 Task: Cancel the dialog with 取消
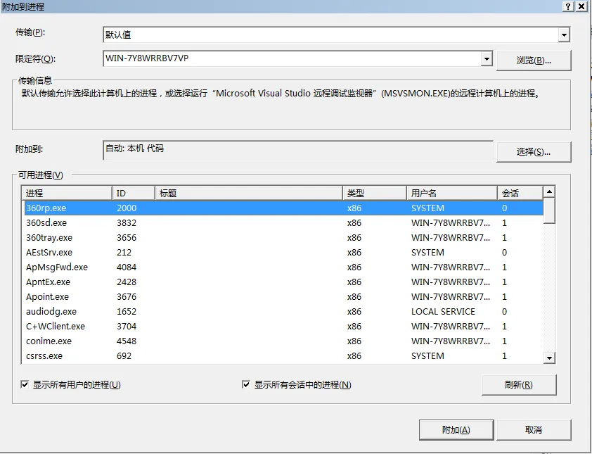(534, 430)
